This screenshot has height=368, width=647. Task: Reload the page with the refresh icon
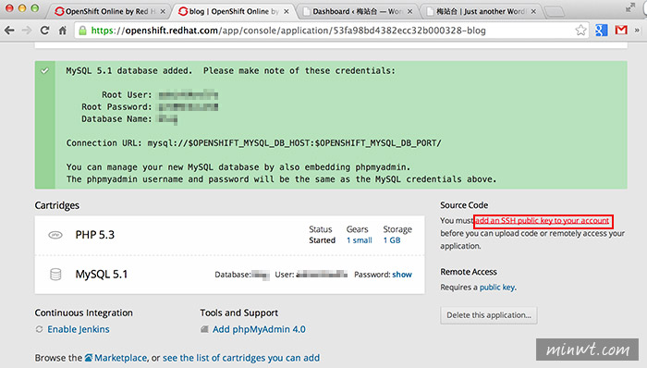tap(44, 31)
